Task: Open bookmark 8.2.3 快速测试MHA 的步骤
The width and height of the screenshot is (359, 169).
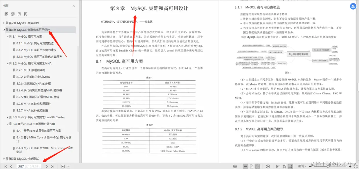Action: coord(34,84)
